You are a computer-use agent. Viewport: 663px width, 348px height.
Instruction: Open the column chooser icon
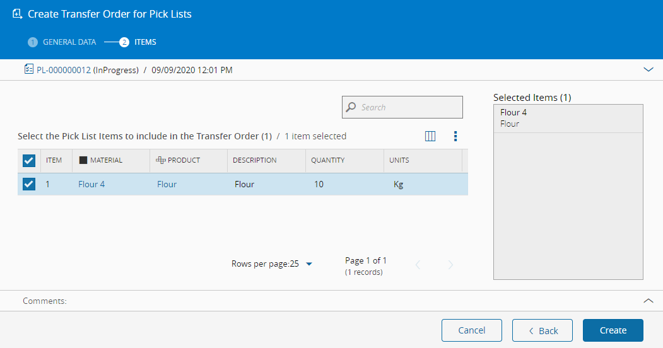coord(430,136)
